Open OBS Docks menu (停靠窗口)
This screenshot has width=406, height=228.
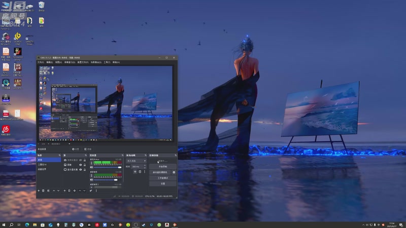[x=70, y=62]
